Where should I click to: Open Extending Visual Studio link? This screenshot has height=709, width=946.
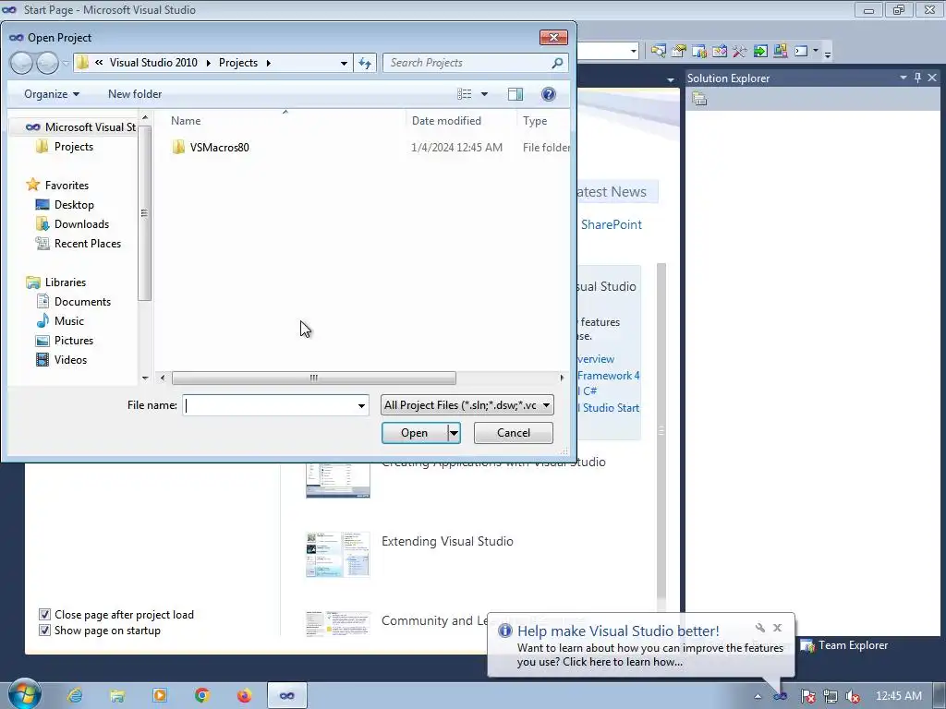pyautogui.click(x=447, y=541)
